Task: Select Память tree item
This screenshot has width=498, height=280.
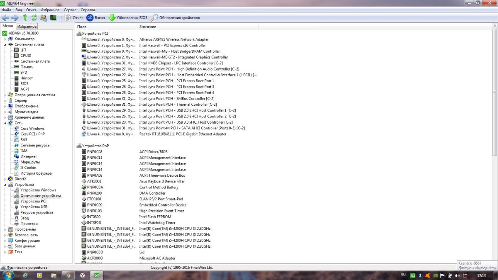Action: (x=27, y=67)
